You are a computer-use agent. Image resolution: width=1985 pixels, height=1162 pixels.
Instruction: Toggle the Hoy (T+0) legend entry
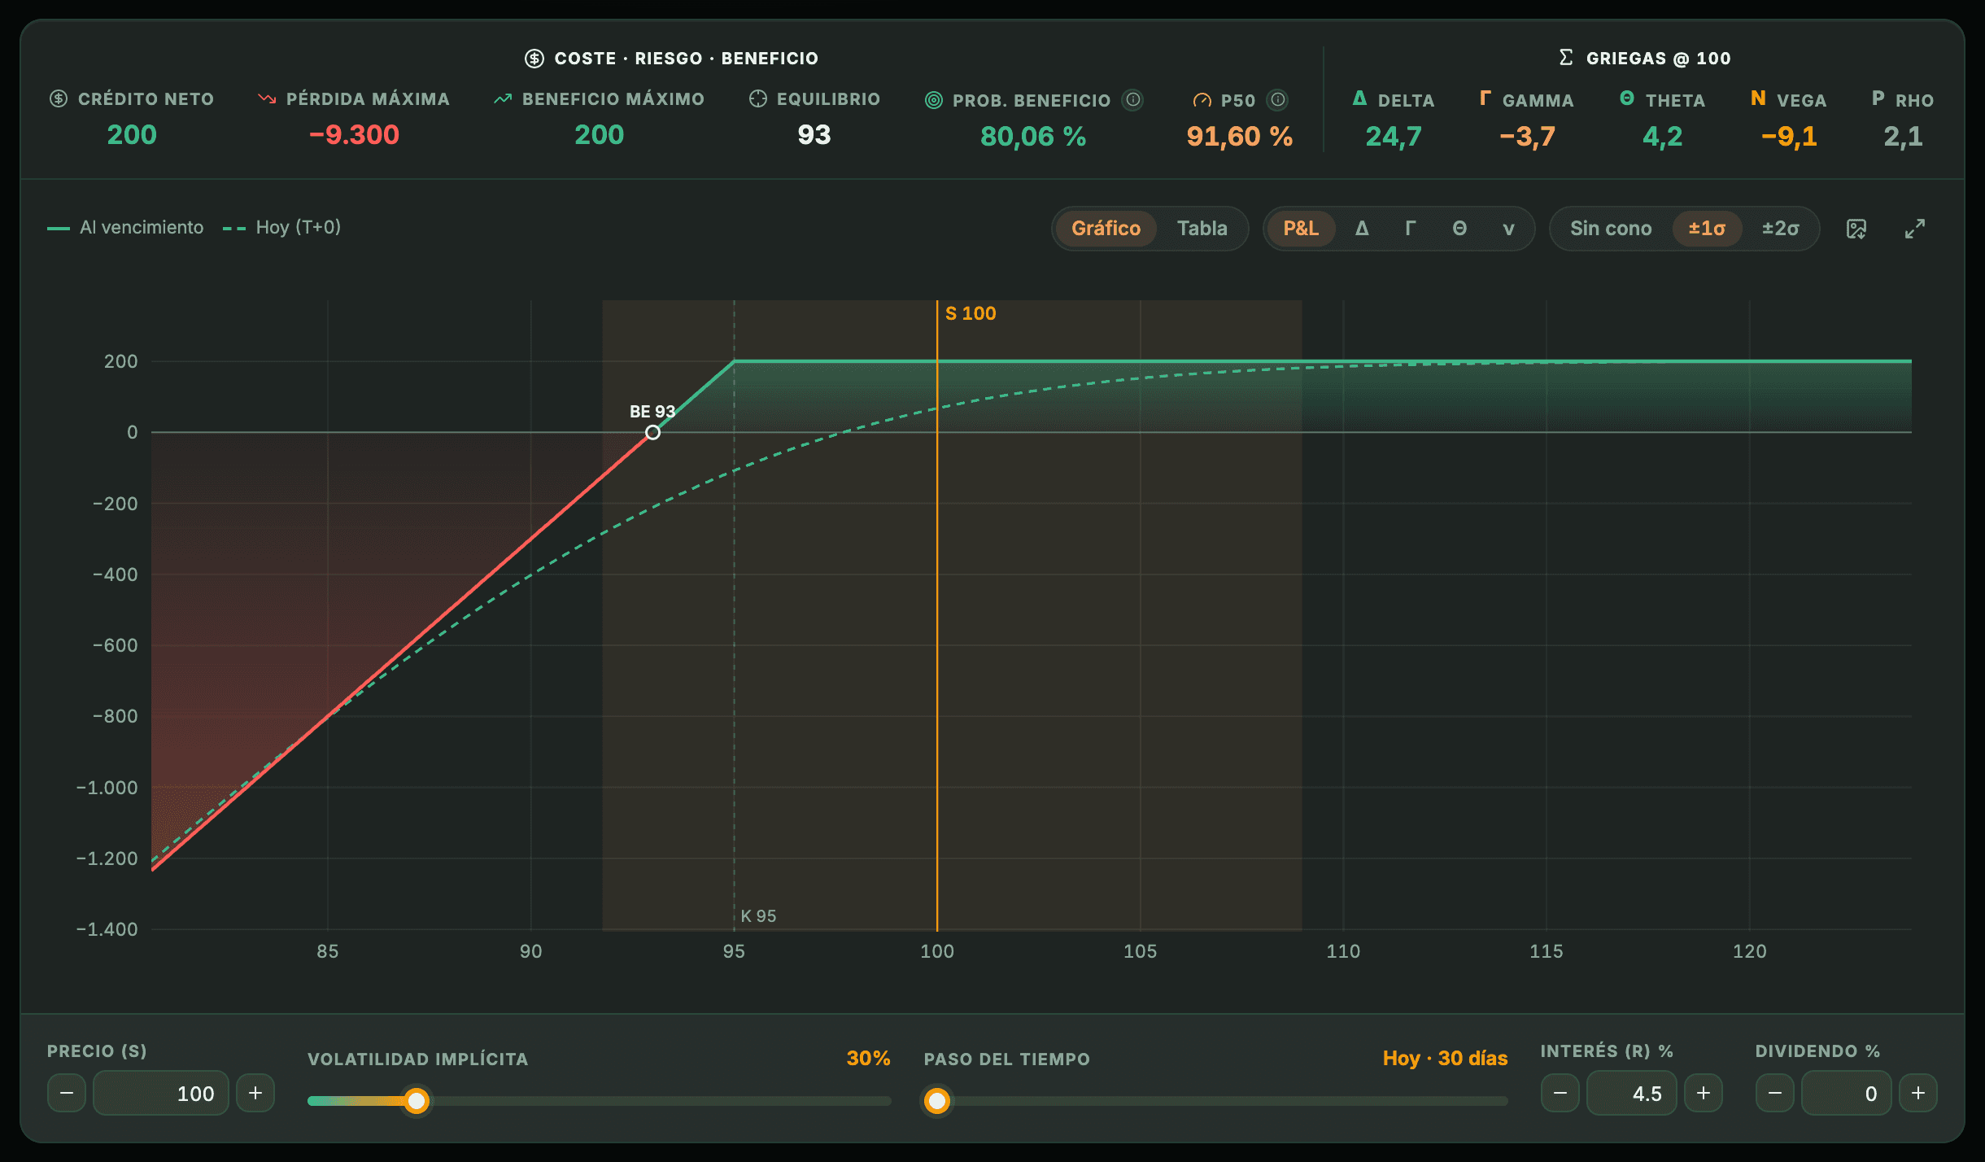coord(281,228)
